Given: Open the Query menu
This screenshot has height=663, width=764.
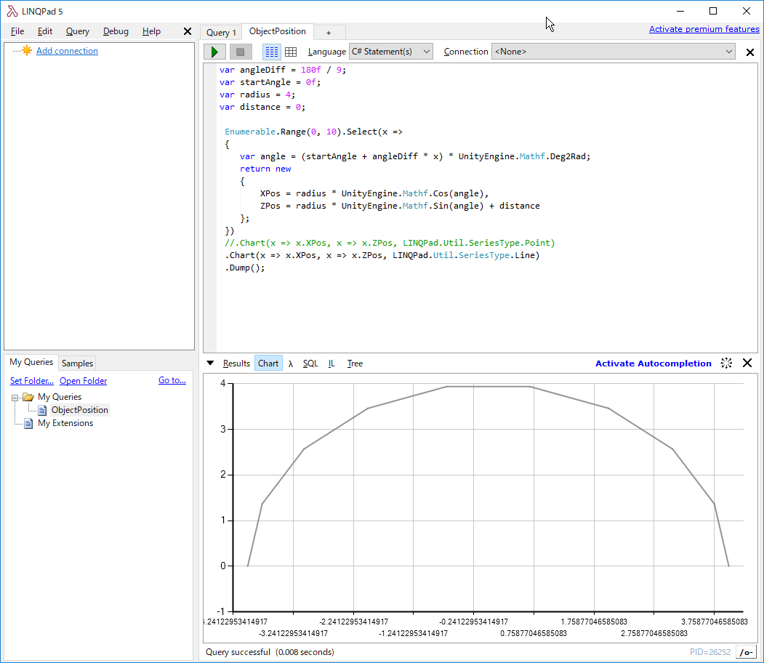Looking at the screenshot, I should (x=77, y=31).
